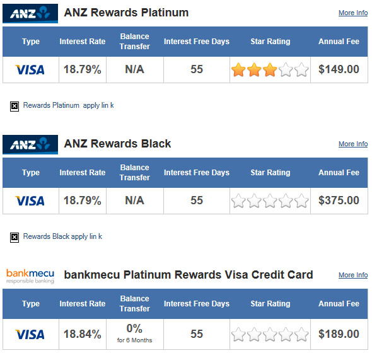Click the $375.00 annual fee cell

pyautogui.click(x=339, y=200)
